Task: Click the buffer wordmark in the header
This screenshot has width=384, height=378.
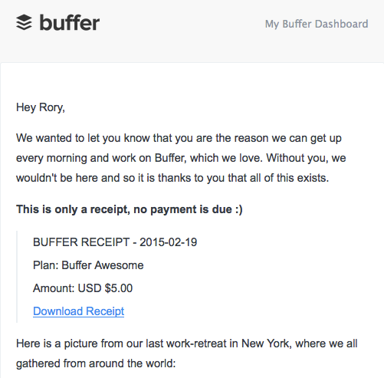Action: (x=70, y=22)
